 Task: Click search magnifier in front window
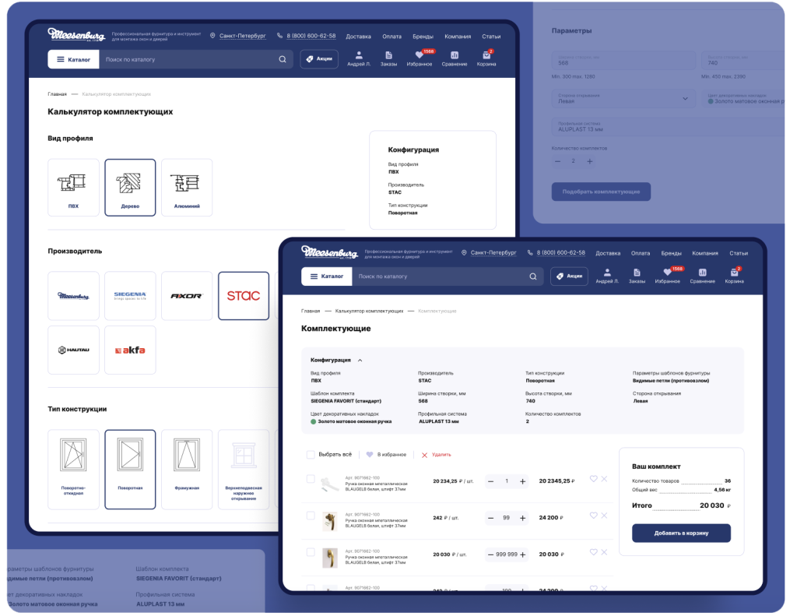(x=533, y=276)
